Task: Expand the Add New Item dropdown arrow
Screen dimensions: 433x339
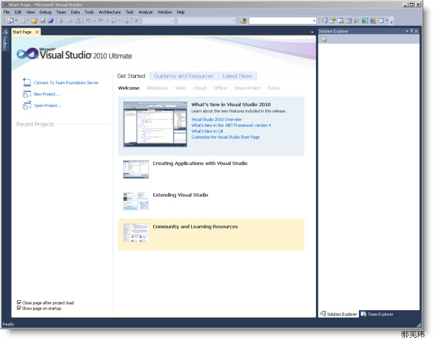Action: click(x=28, y=20)
